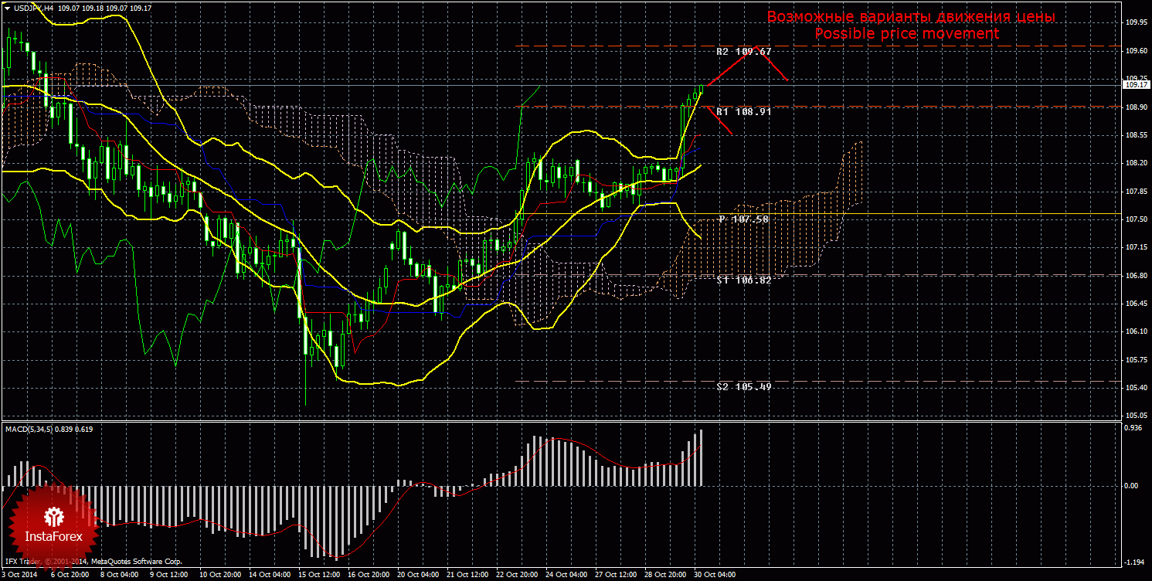The width and height of the screenshot is (1152, 581).
Task: Click the 105.40 price scale value
Action: point(1136,388)
